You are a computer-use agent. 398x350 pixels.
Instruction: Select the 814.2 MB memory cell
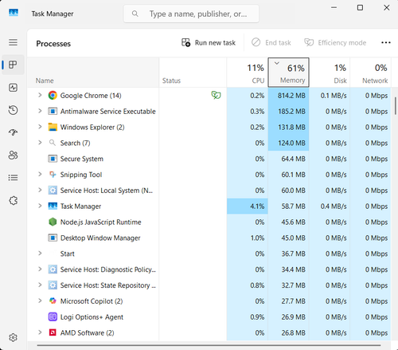pos(288,96)
